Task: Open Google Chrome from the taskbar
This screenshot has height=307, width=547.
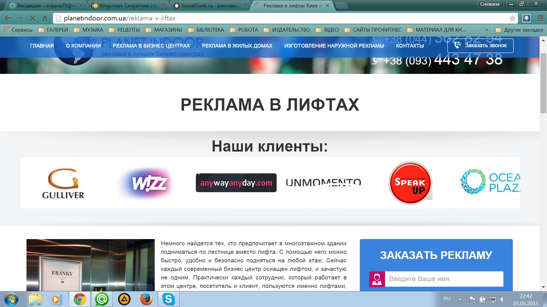Action: [x=80, y=299]
